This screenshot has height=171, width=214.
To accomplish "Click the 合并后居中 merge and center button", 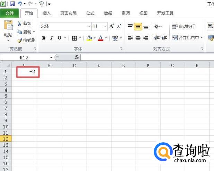I will coord(185,37).
